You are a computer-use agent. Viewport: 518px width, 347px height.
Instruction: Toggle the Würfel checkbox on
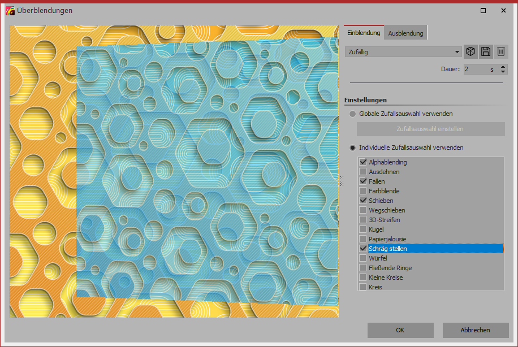pos(363,258)
